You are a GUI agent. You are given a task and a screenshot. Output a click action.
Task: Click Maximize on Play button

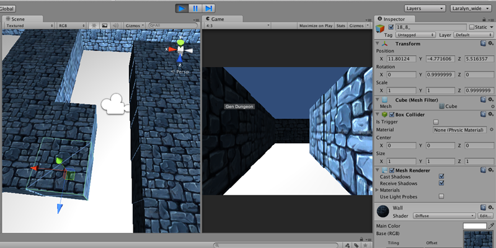pos(315,26)
